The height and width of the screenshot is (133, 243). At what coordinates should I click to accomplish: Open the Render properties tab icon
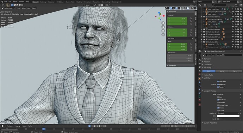[x=200, y=60]
